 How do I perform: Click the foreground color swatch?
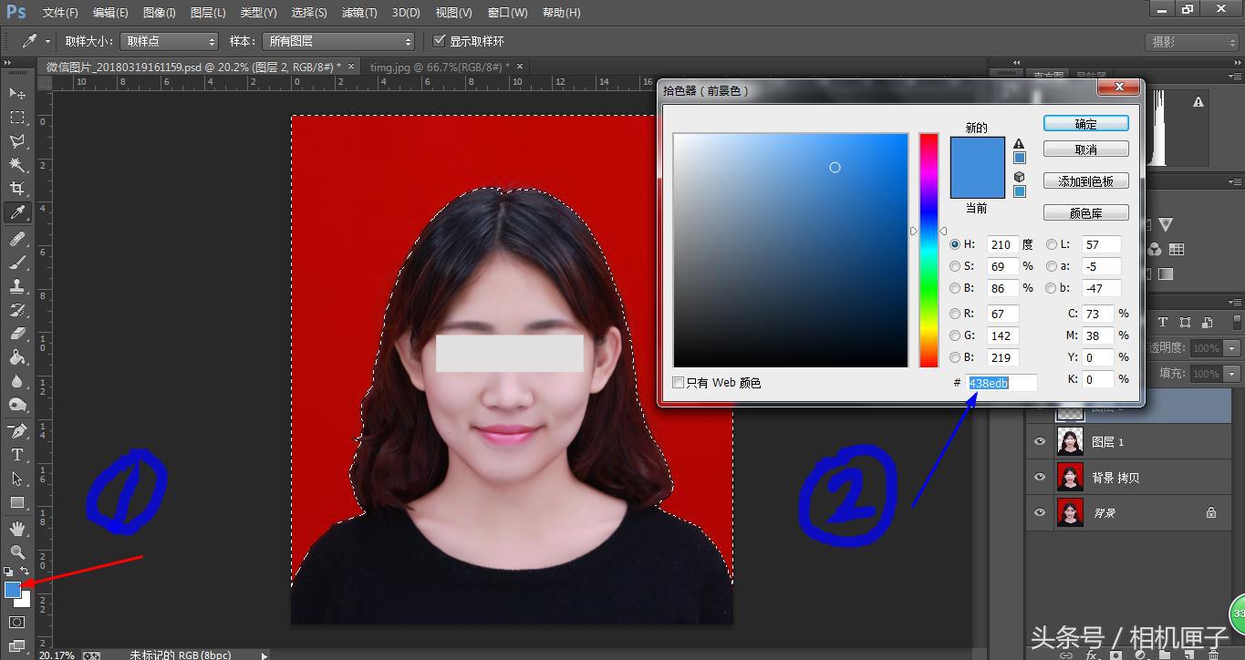13,590
